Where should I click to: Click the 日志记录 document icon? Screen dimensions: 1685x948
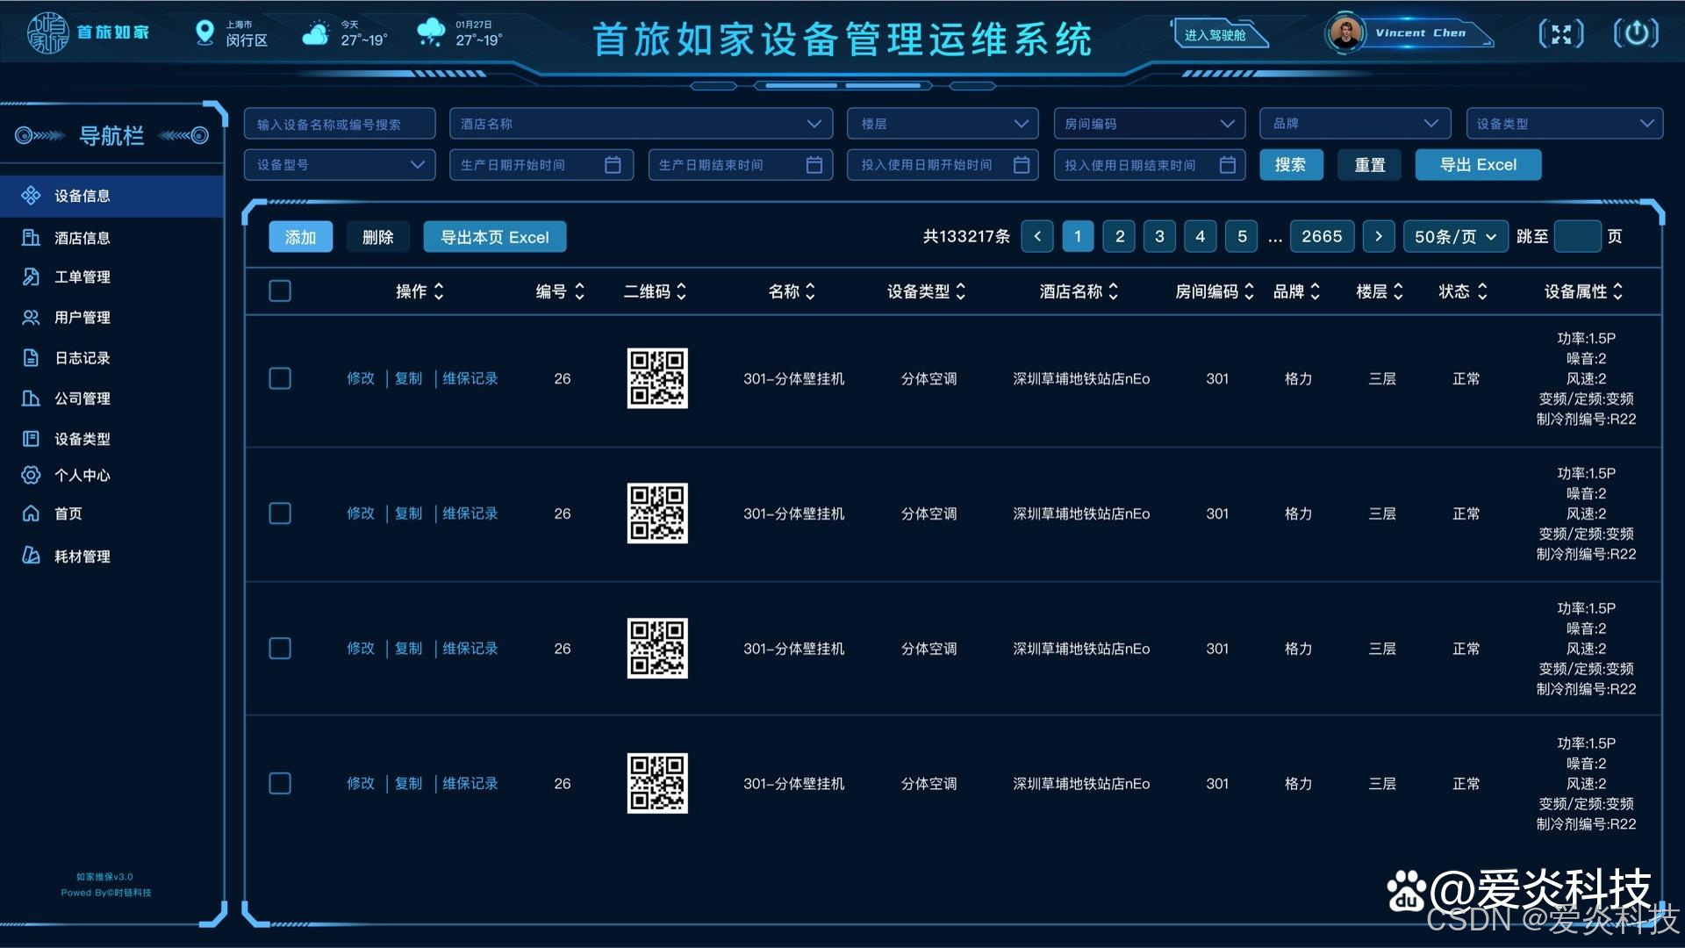click(x=31, y=357)
